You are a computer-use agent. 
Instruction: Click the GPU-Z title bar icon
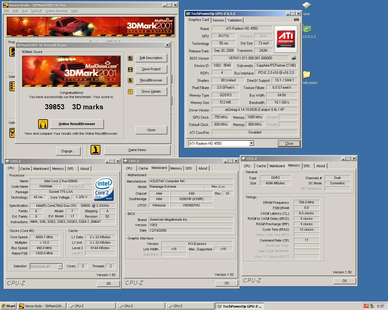pyautogui.click(x=188, y=14)
